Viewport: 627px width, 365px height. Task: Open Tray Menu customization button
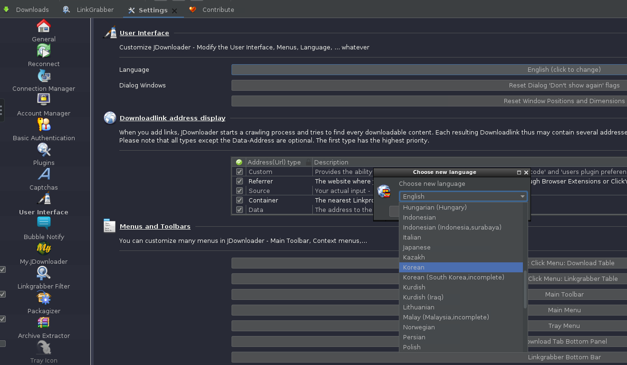[564, 326]
